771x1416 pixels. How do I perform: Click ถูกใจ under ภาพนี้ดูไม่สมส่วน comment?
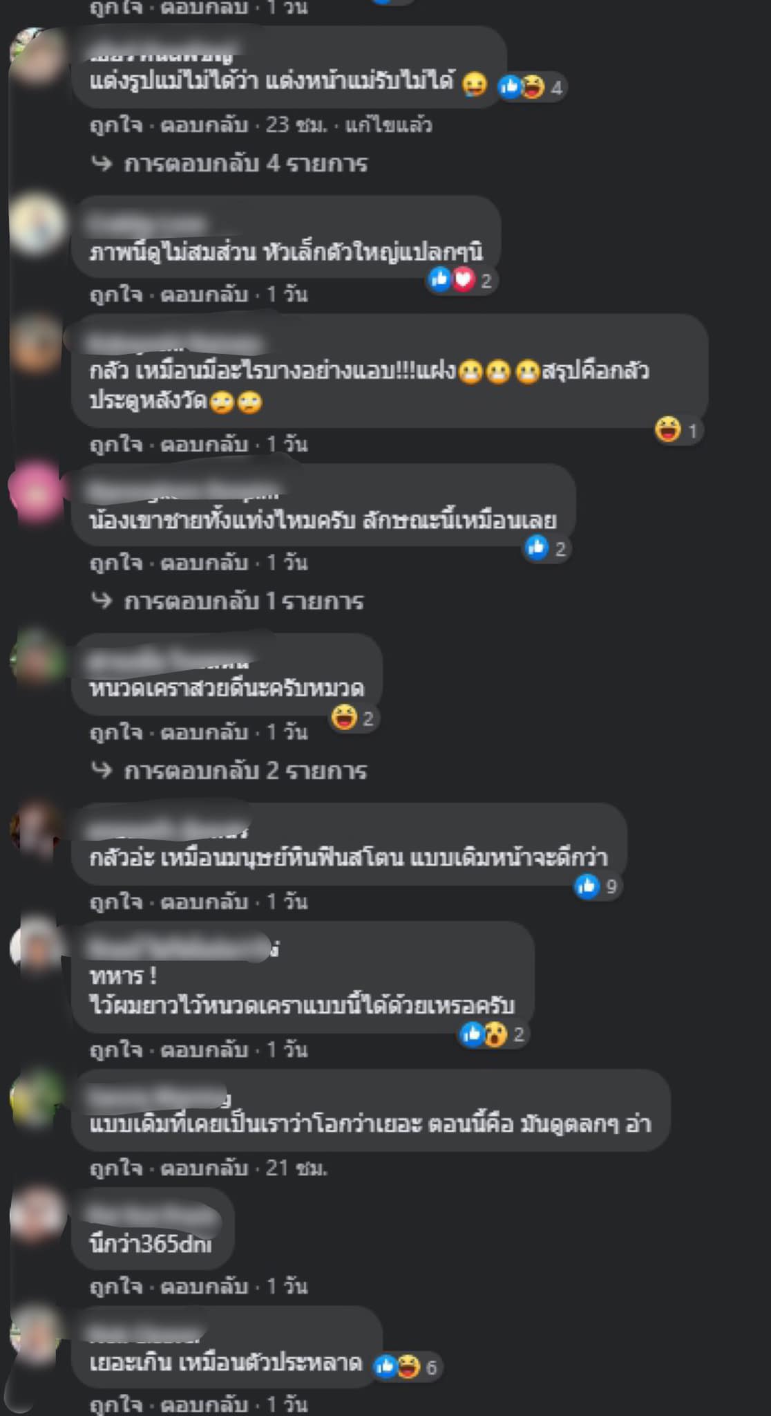click(116, 295)
